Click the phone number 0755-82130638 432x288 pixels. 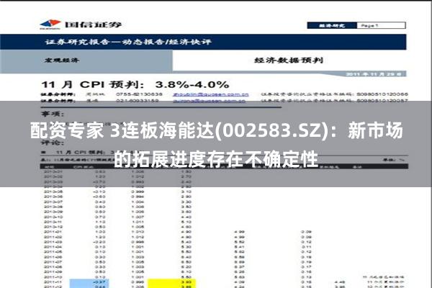[x=139, y=94]
